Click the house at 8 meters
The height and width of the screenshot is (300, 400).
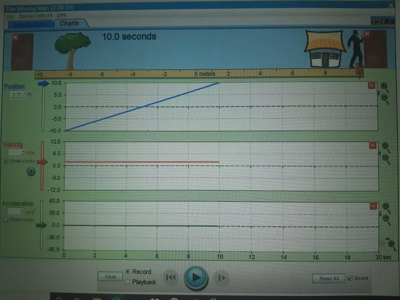click(x=325, y=49)
